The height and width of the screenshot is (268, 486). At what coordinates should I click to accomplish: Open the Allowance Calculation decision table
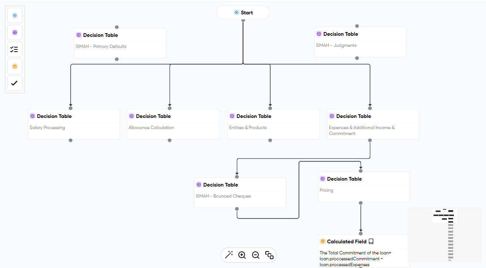coord(173,124)
